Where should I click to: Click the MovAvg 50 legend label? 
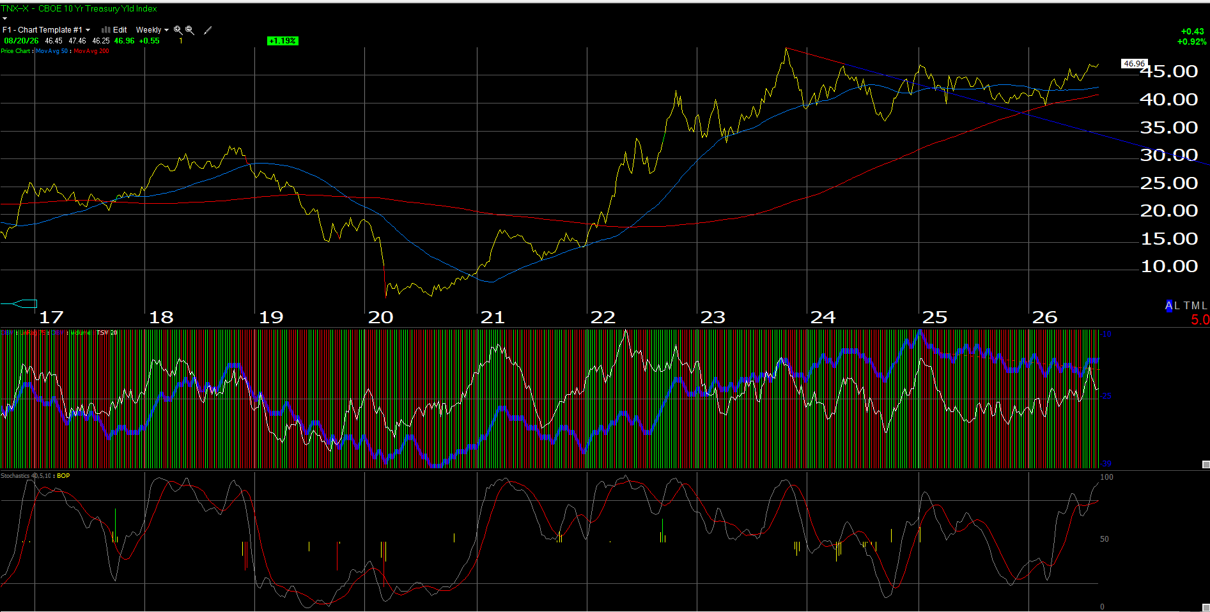coord(52,51)
